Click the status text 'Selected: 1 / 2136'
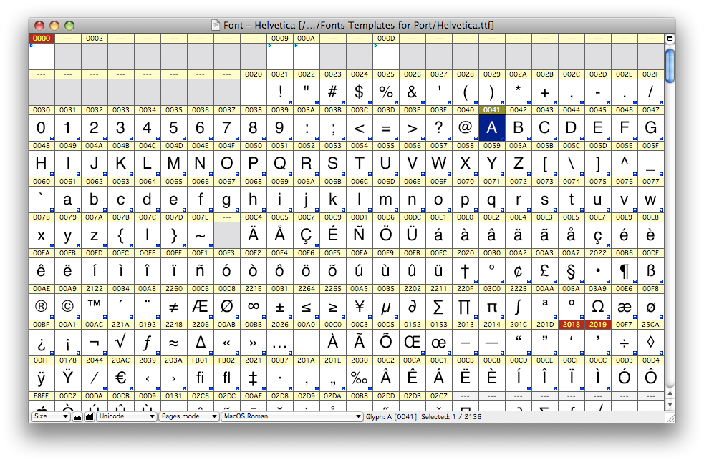 click(451, 417)
